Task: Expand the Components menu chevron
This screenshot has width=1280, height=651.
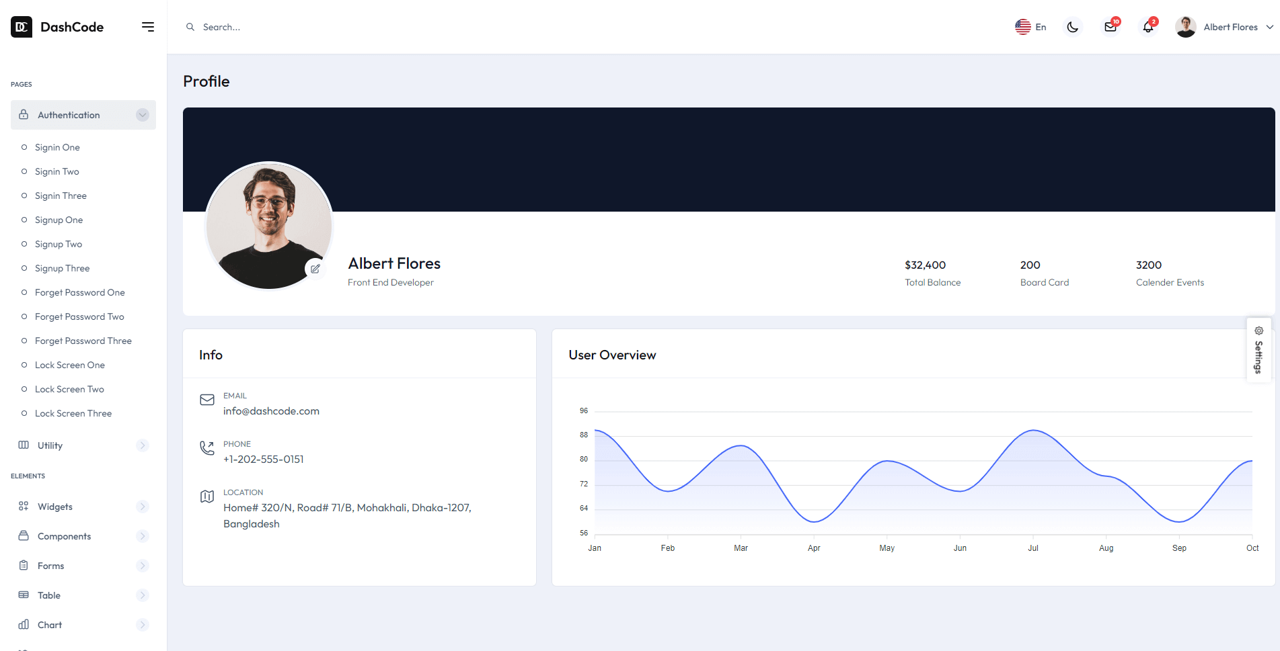Action: (143, 536)
